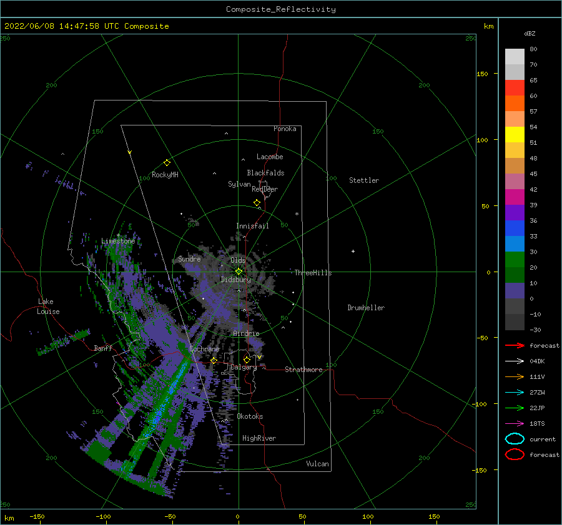Click the cyan current ellipse icon
The width and height of the screenshot is (562, 525).
pyautogui.click(x=515, y=439)
